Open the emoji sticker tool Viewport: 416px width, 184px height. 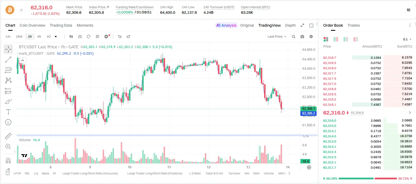point(8,122)
